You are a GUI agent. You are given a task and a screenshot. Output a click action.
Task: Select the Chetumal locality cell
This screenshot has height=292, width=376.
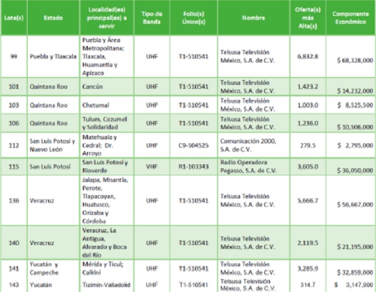95,105
